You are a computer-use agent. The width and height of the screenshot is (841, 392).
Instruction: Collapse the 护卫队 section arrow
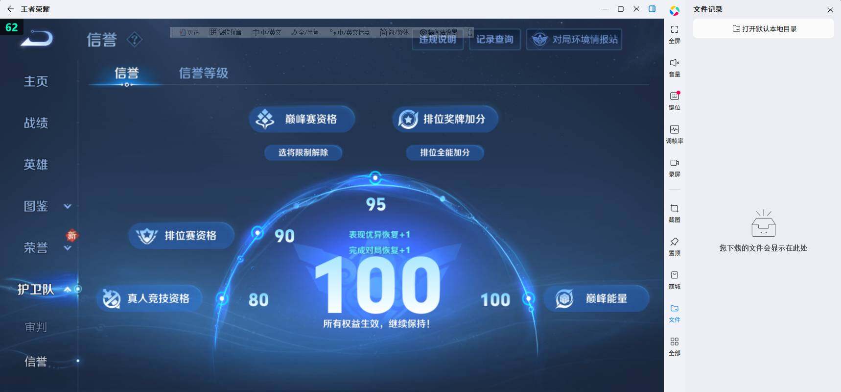(68, 290)
